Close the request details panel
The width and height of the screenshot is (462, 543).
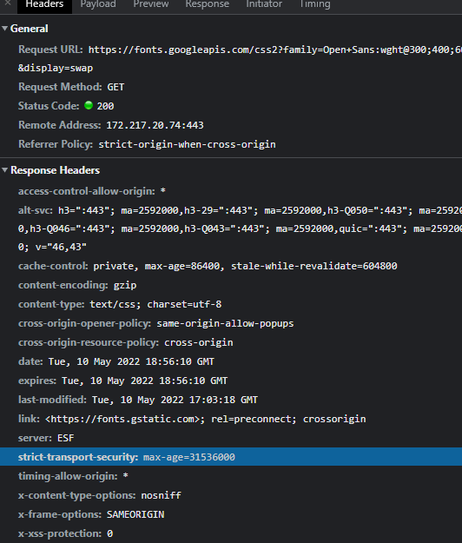[x=8, y=3]
